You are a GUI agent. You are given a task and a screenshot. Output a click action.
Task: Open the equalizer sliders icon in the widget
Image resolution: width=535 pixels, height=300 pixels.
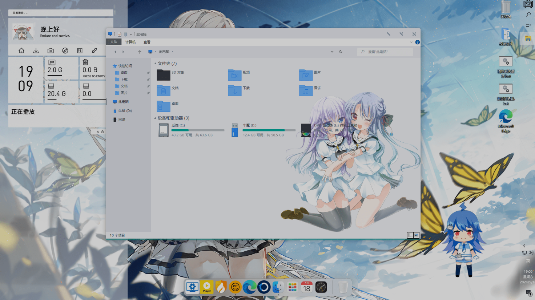[x=80, y=50]
